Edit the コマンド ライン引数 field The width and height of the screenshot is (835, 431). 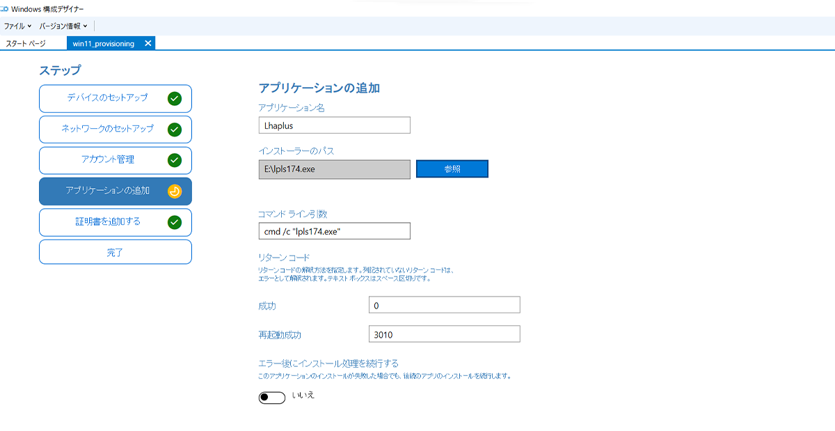(x=334, y=230)
